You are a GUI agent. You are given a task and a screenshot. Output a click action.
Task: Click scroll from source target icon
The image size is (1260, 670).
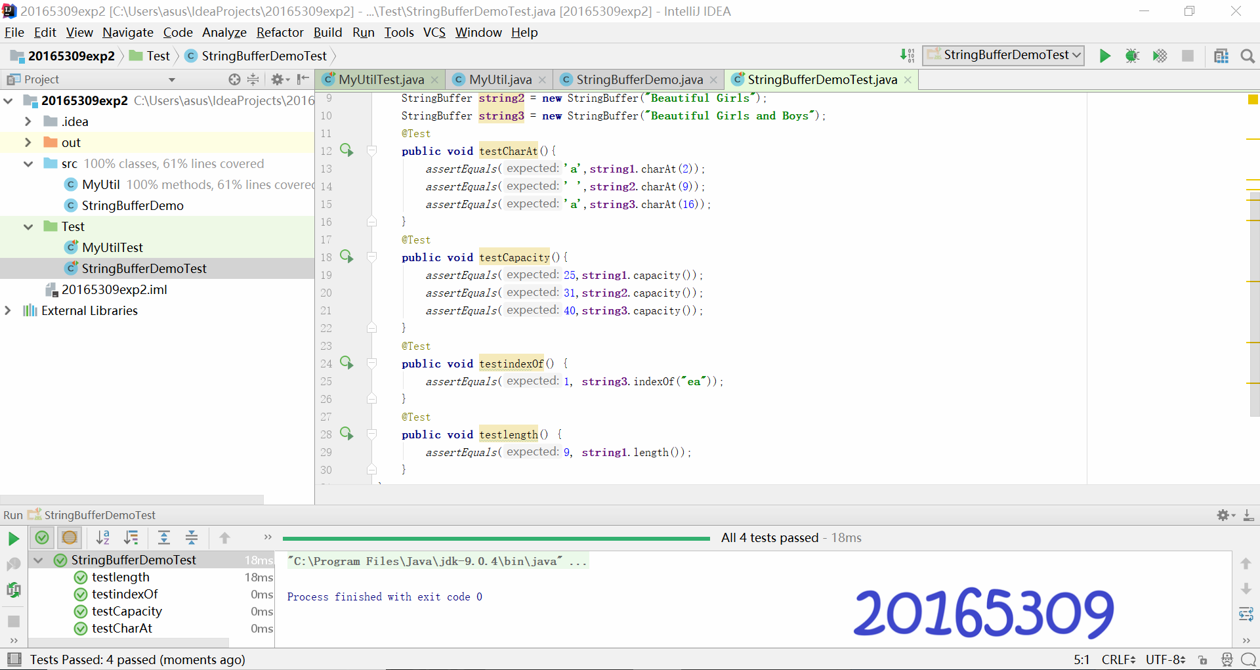point(234,79)
